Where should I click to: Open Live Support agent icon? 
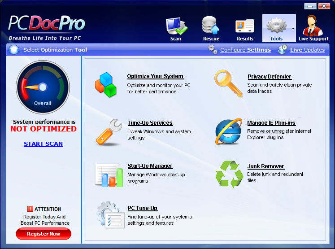coord(313,26)
